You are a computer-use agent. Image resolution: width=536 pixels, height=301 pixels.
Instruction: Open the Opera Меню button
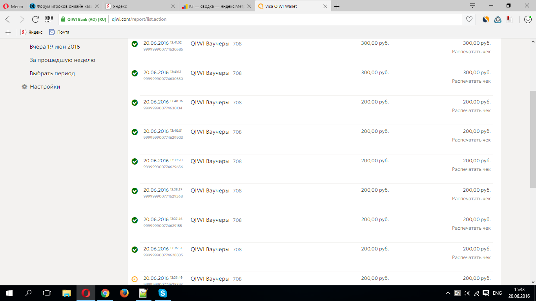click(13, 6)
